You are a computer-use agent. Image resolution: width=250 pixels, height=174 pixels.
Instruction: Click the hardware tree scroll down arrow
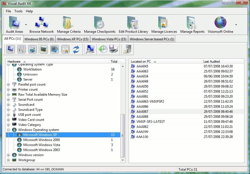pos(122,160)
